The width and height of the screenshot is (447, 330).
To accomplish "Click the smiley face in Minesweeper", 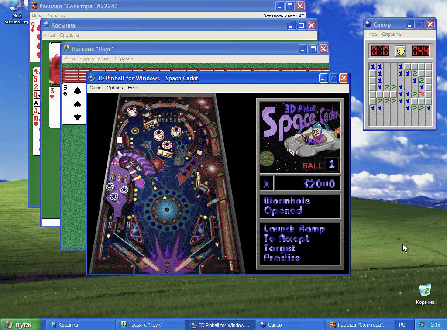I will click(401, 52).
